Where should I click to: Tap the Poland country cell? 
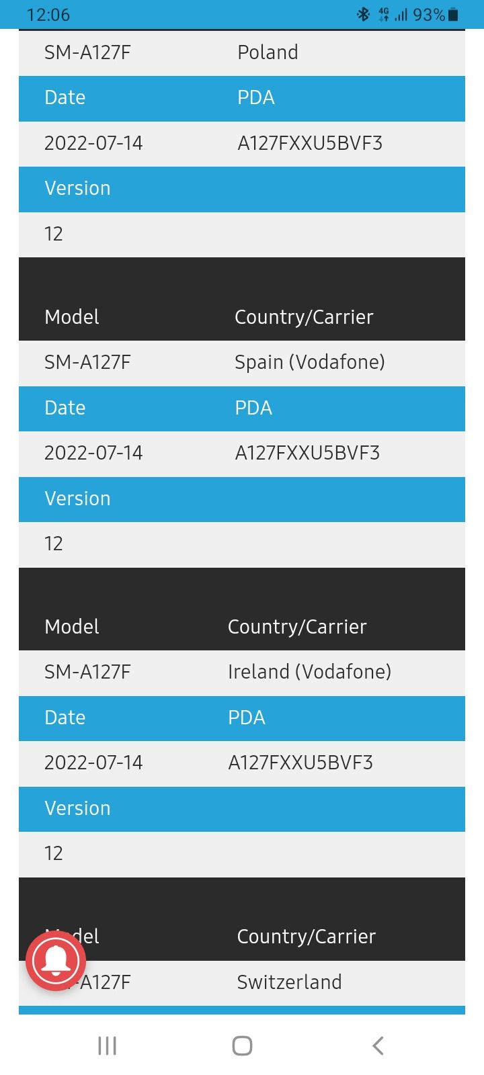pos(268,52)
